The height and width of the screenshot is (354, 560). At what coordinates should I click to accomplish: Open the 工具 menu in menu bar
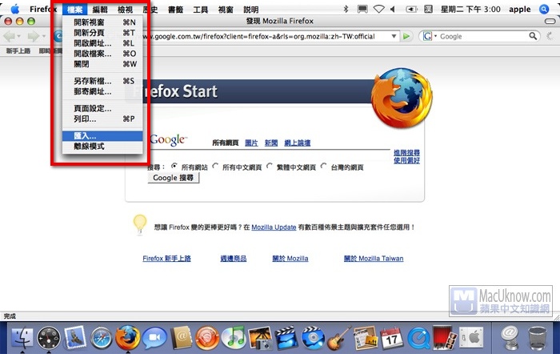pyautogui.click(x=200, y=10)
